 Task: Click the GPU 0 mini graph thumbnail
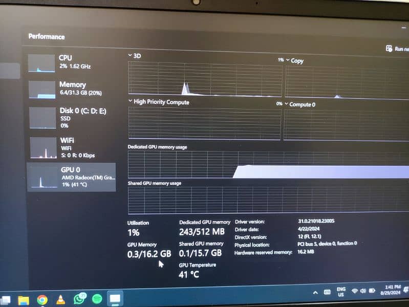click(x=44, y=178)
